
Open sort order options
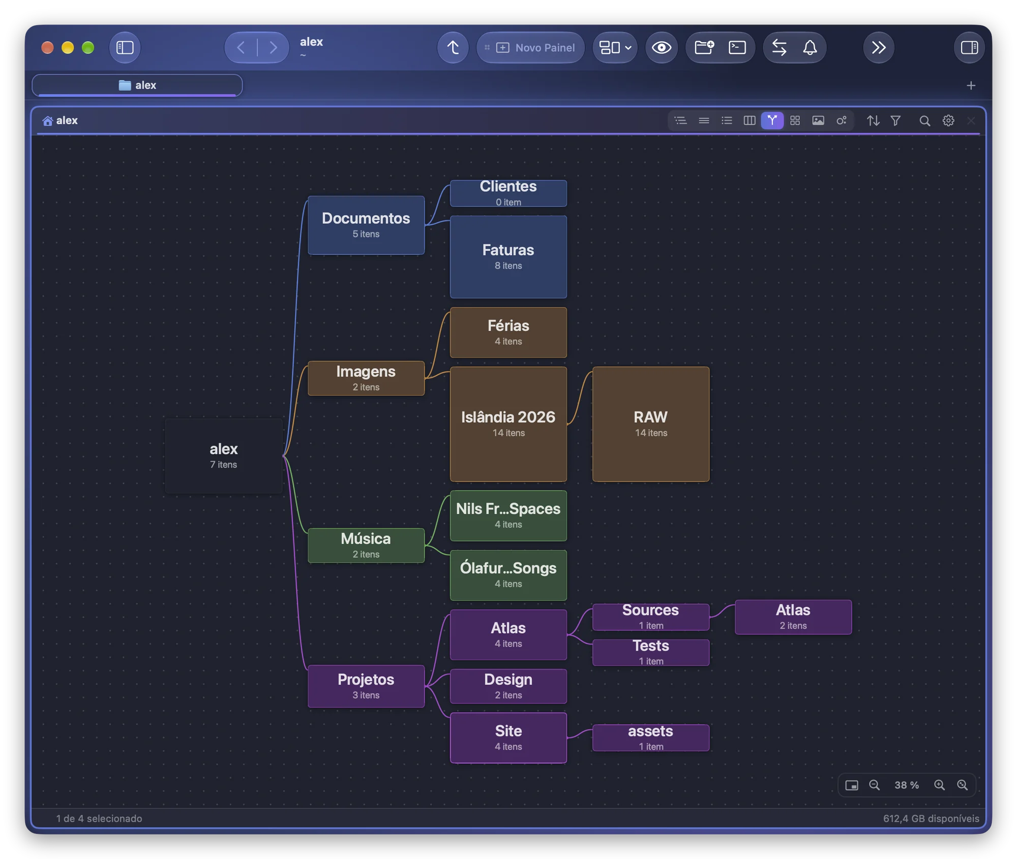tap(873, 121)
